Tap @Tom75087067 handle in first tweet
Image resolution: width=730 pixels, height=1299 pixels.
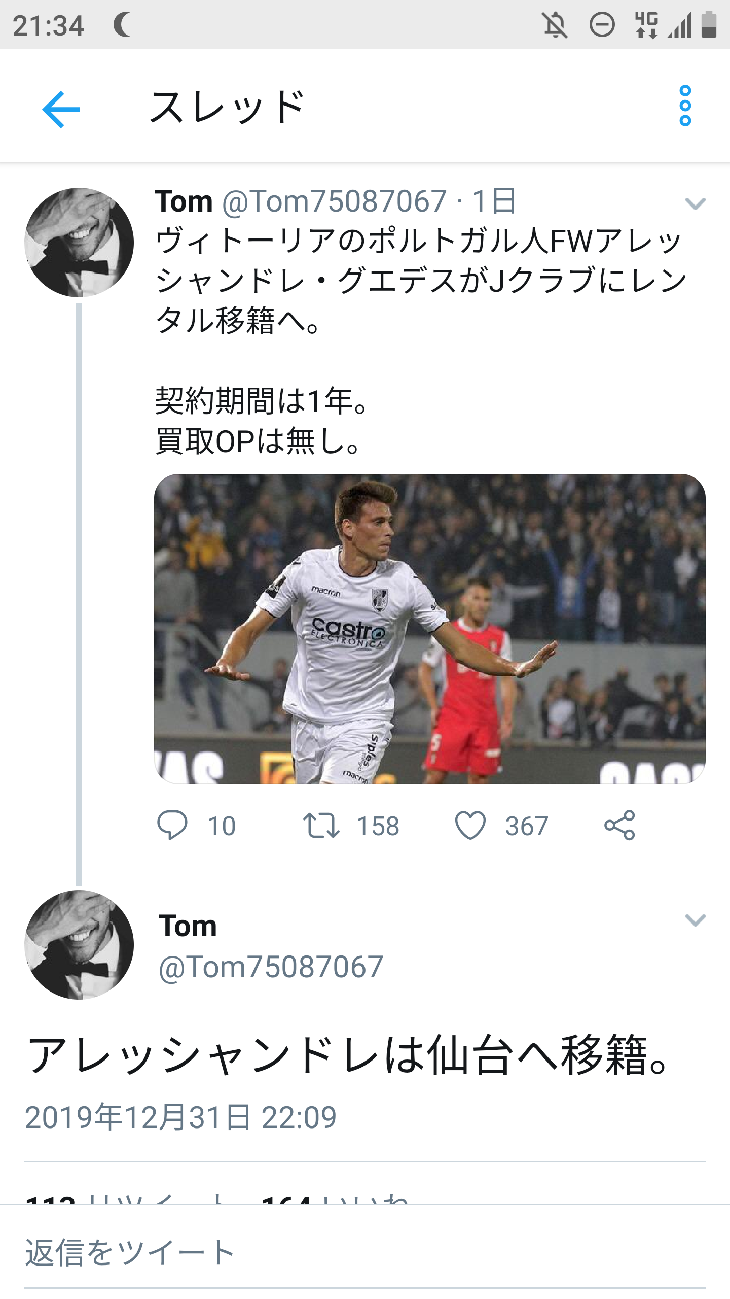[x=335, y=201]
